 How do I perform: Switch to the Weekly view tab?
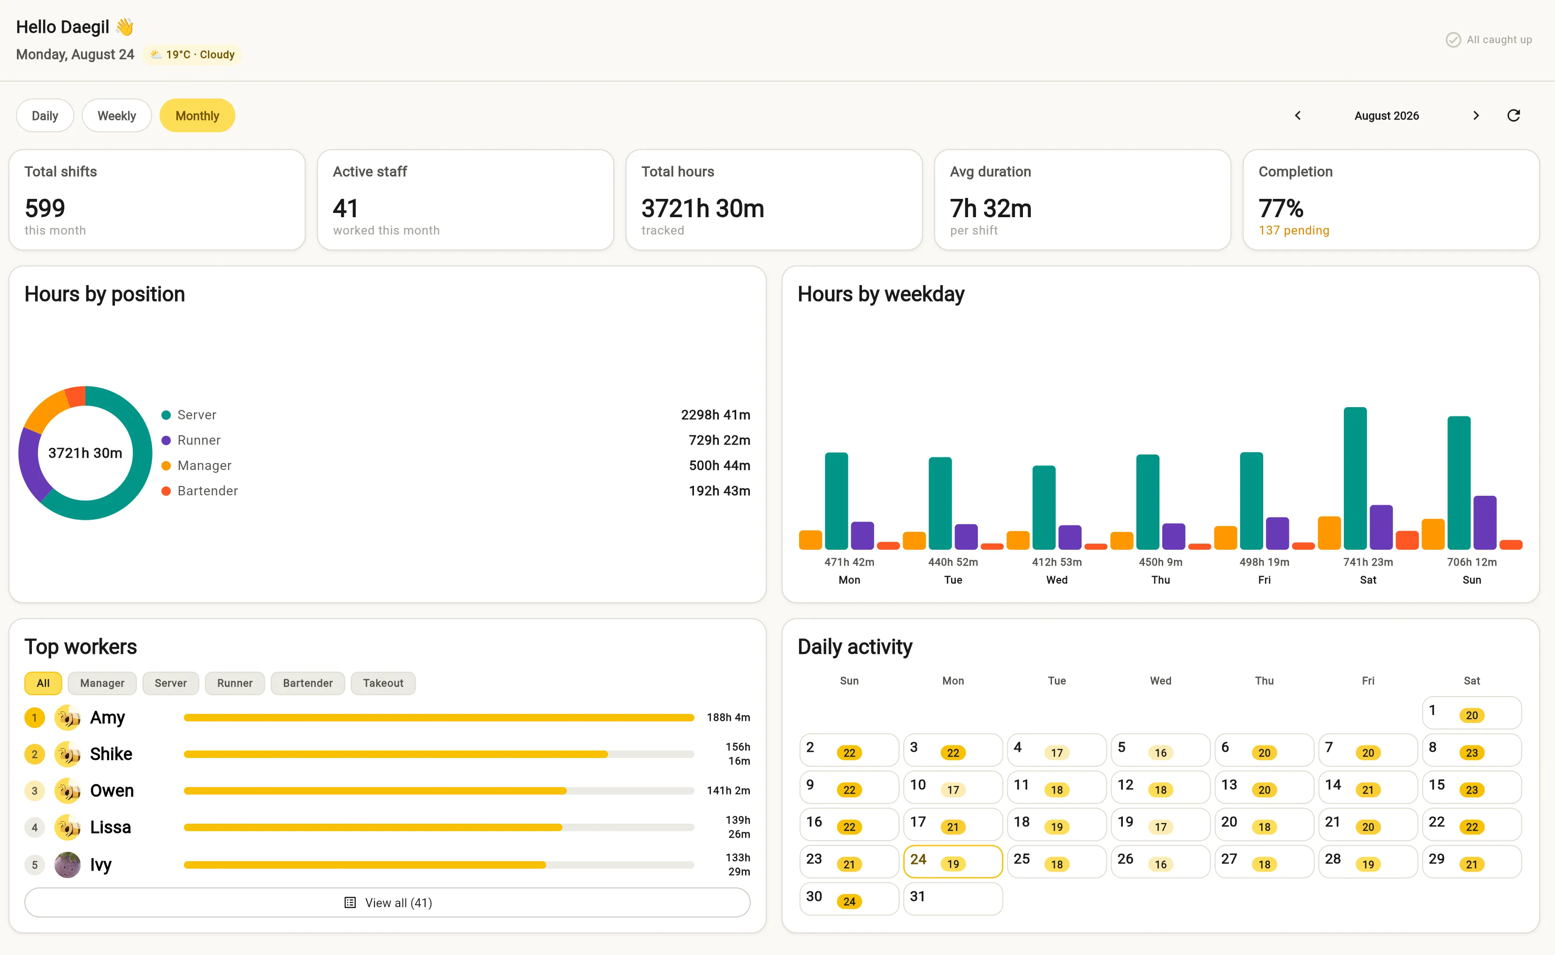click(117, 115)
